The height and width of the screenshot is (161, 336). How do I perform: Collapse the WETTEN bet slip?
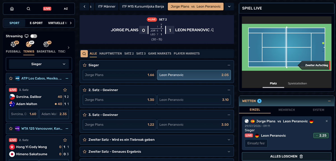tap(329, 101)
